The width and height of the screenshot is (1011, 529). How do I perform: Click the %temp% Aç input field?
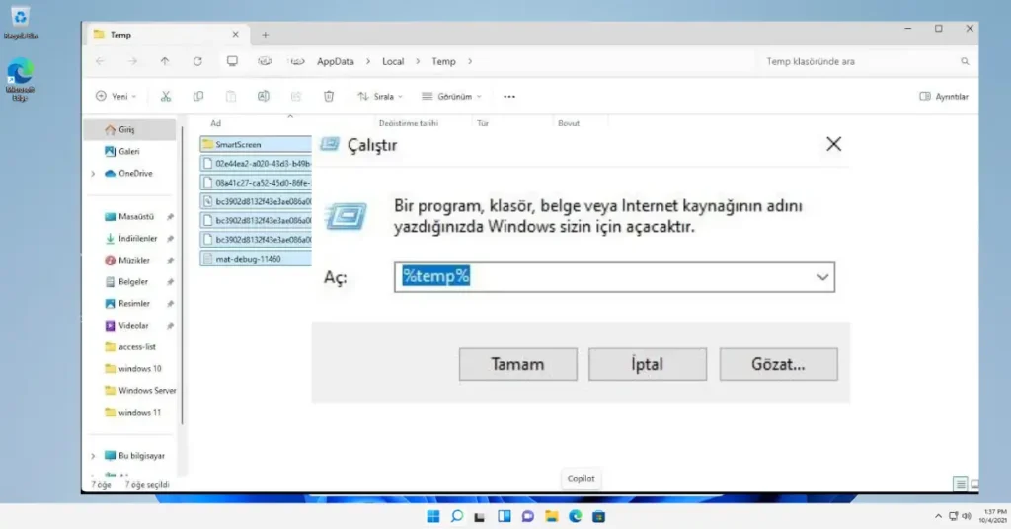[614, 277]
